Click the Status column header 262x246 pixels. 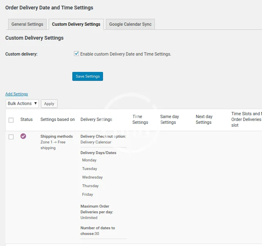(x=27, y=120)
